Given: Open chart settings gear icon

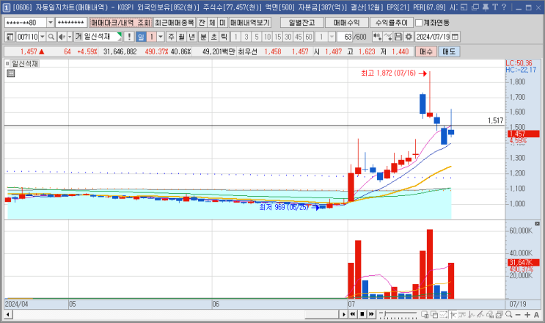Looking at the screenshot, I should click(x=409, y=37).
